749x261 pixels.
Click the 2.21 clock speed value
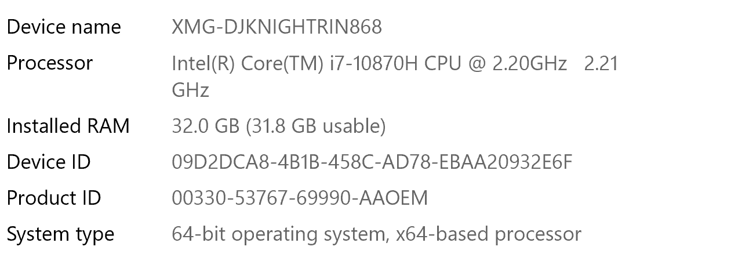601,63
